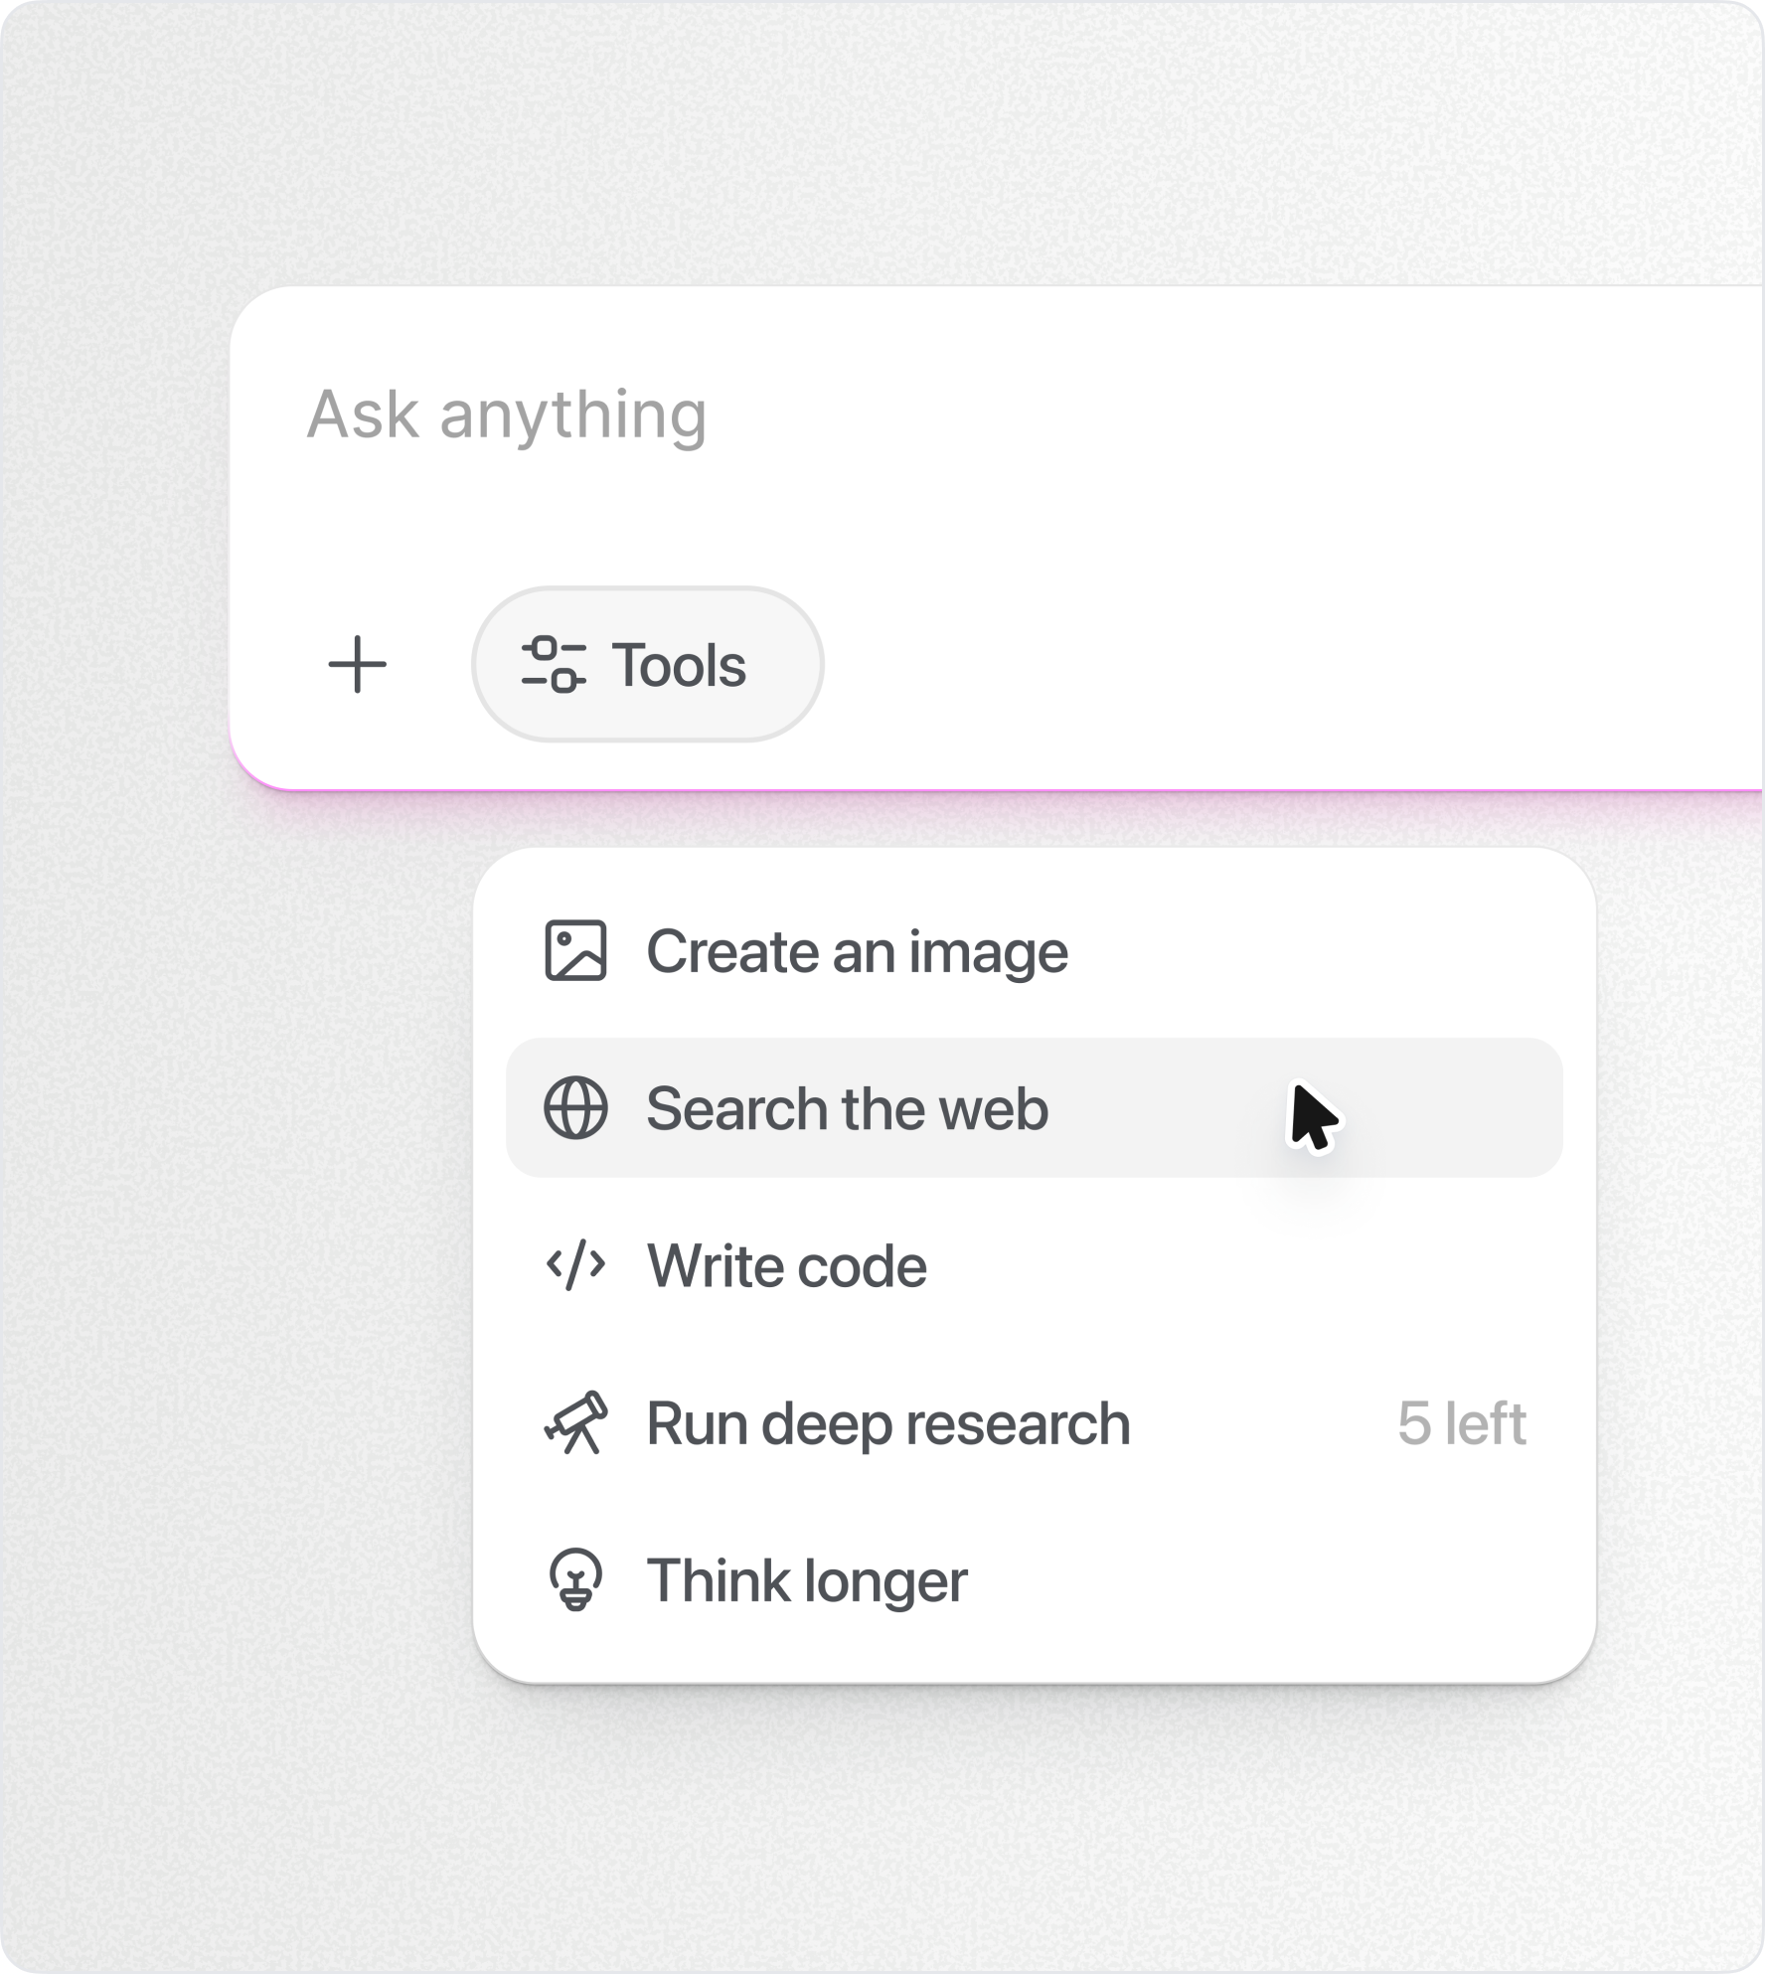This screenshot has width=1765, height=1974.
Task: Select Create an image option
Action: click(x=857, y=949)
